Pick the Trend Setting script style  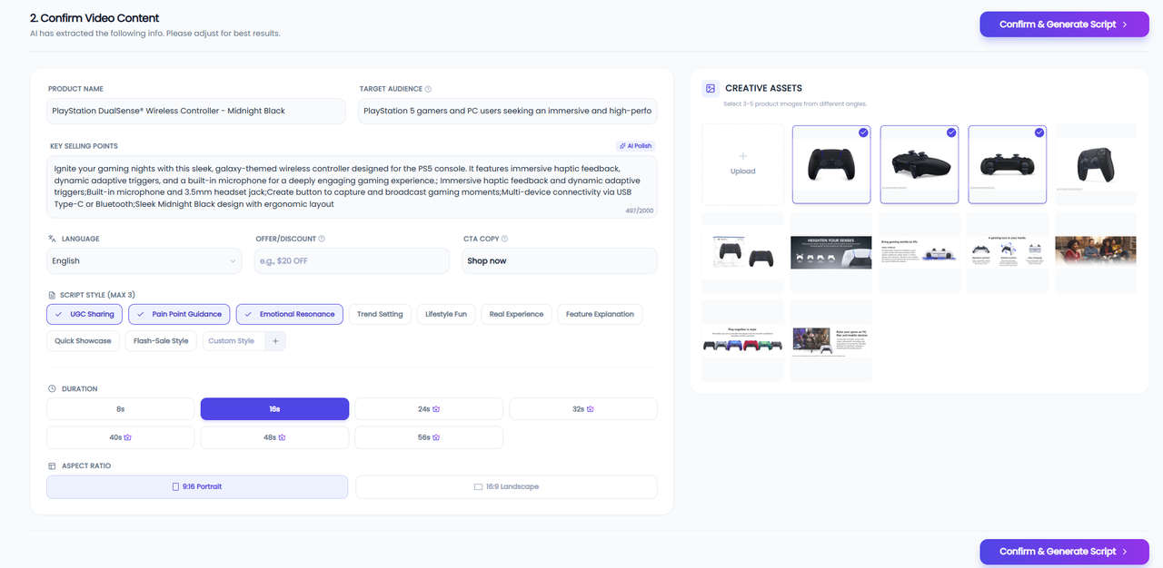[380, 314]
